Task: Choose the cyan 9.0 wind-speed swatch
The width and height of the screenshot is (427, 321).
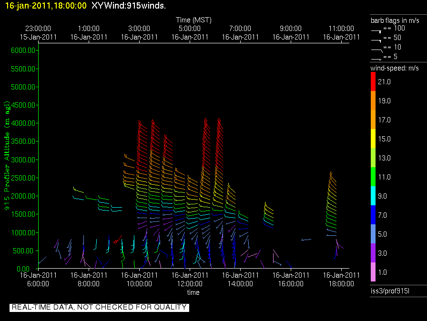Action: [x=373, y=196]
